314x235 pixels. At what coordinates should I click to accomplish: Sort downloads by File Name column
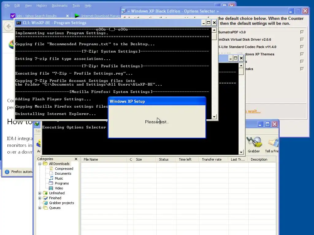[x=104, y=159]
